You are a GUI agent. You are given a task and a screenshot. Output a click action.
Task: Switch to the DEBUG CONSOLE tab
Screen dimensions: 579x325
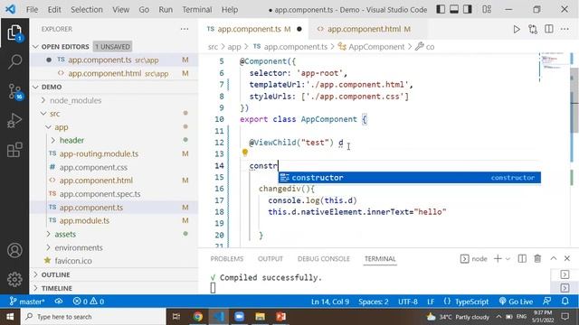coord(324,259)
